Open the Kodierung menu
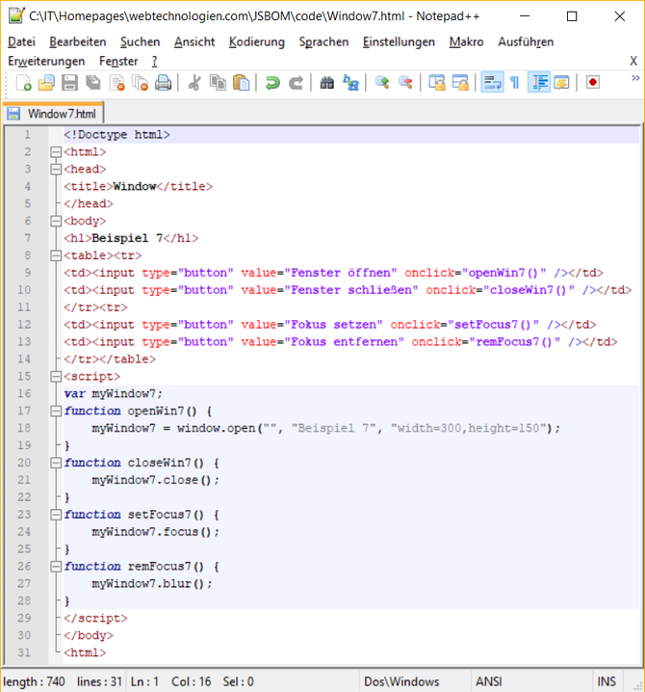645x692 pixels. (x=257, y=42)
